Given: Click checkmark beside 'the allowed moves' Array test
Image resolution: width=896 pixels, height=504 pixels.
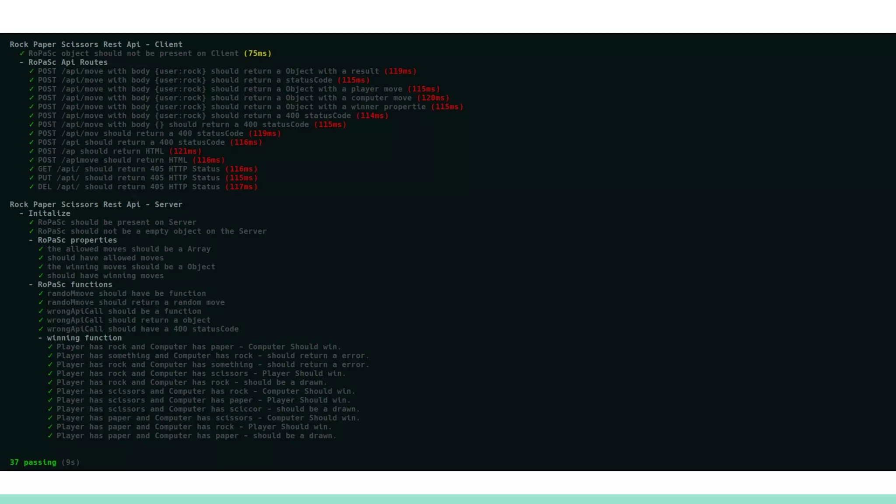Looking at the screenshot, I should [41, 249].
